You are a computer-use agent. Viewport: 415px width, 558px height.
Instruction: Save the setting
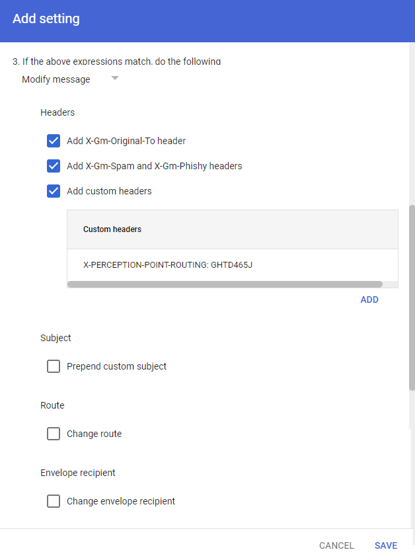pos(386,545)
